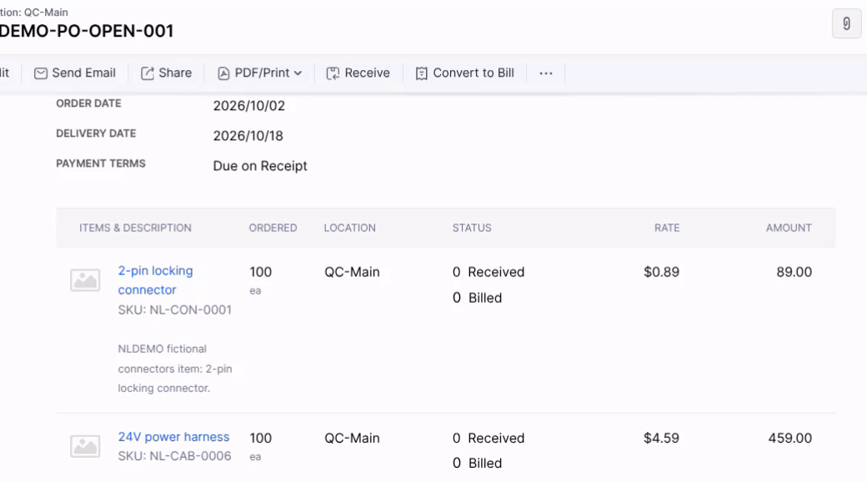Screen dimensions: 867x482
Task: Open the 24V power harness item link
Action: click(x=173, y=437)
